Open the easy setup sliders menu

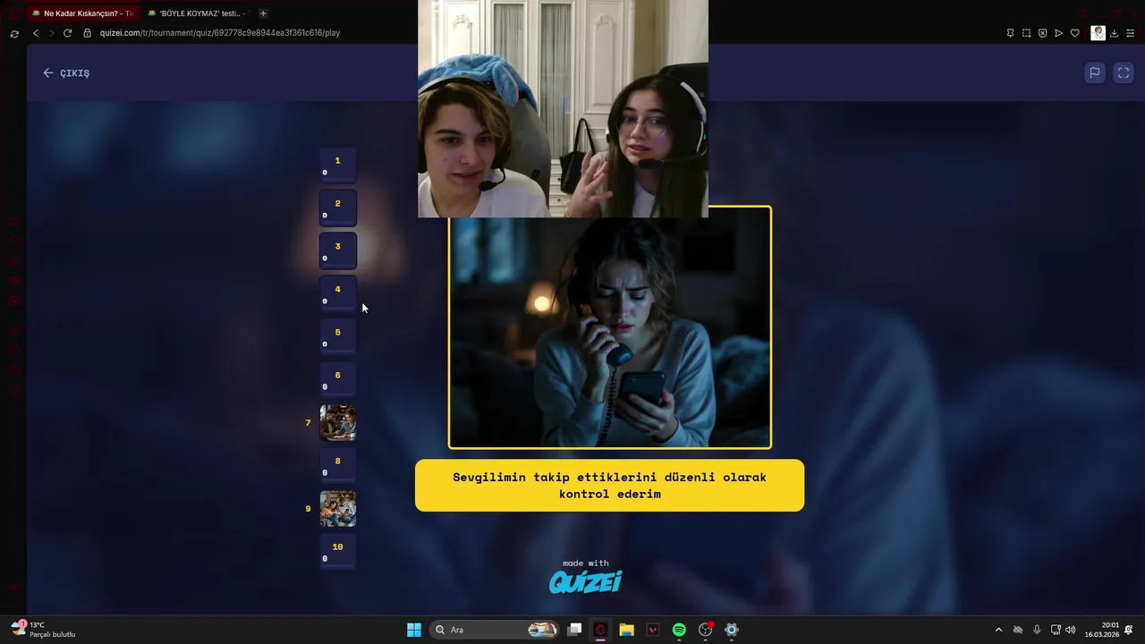point(1131,33)
